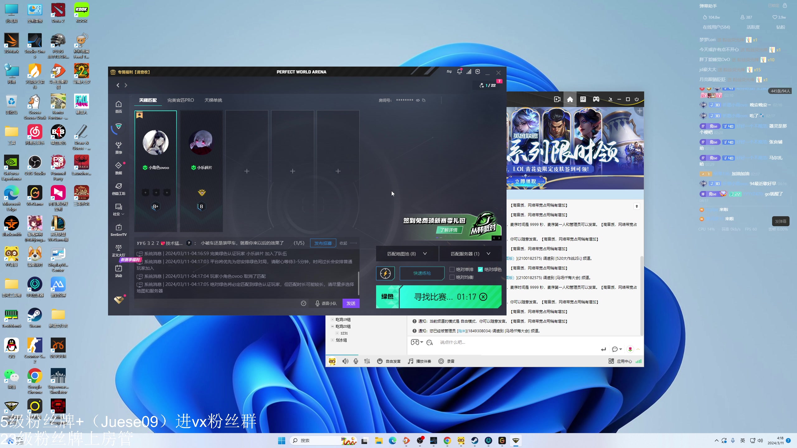This screenshot has width=797, height=448.
Task: Open Steam from the taskbar
Action: (474, 441)
